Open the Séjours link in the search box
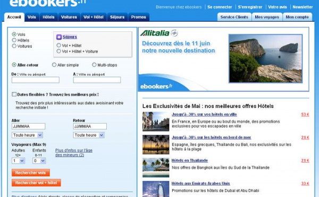This screenshot has width=319, height=197. click(x=70, y=37)
